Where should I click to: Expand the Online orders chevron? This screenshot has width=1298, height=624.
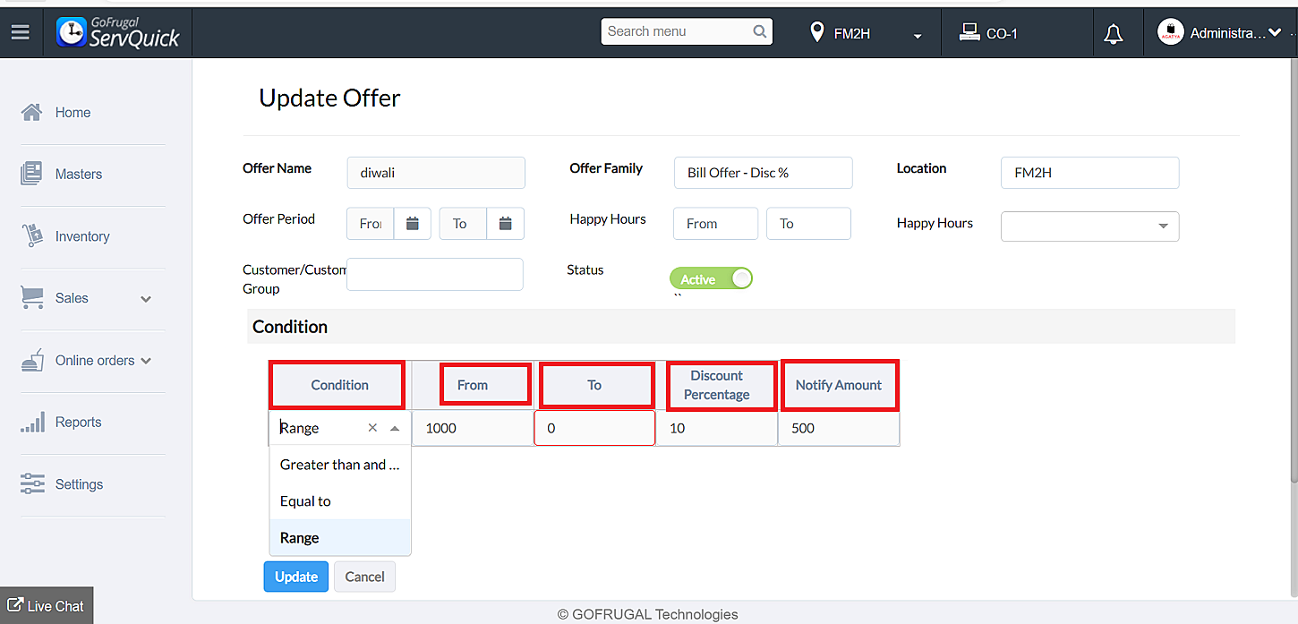coord(146,361)
